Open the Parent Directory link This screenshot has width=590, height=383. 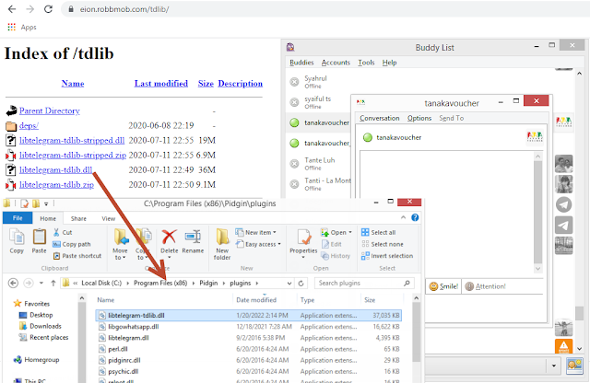[x=49, y=110]
